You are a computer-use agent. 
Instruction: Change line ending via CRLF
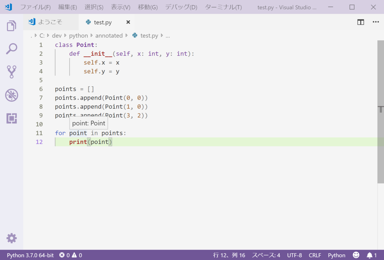click(315, 256)
